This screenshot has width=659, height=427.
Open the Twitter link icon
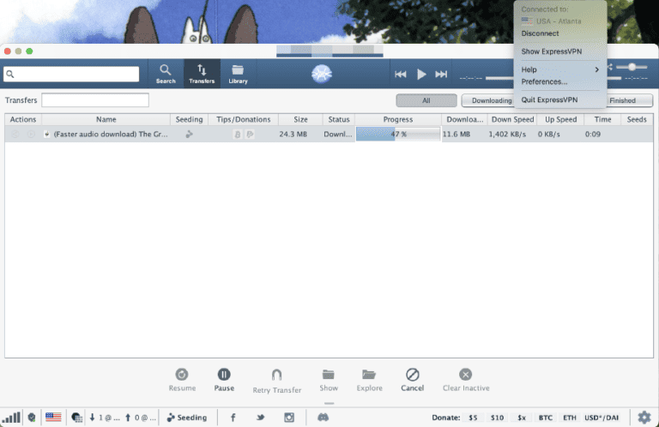(x=260, y=418)
